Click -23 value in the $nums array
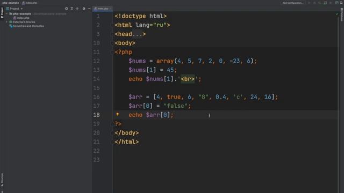The image size is (344, 193). (x=234, y=61)
